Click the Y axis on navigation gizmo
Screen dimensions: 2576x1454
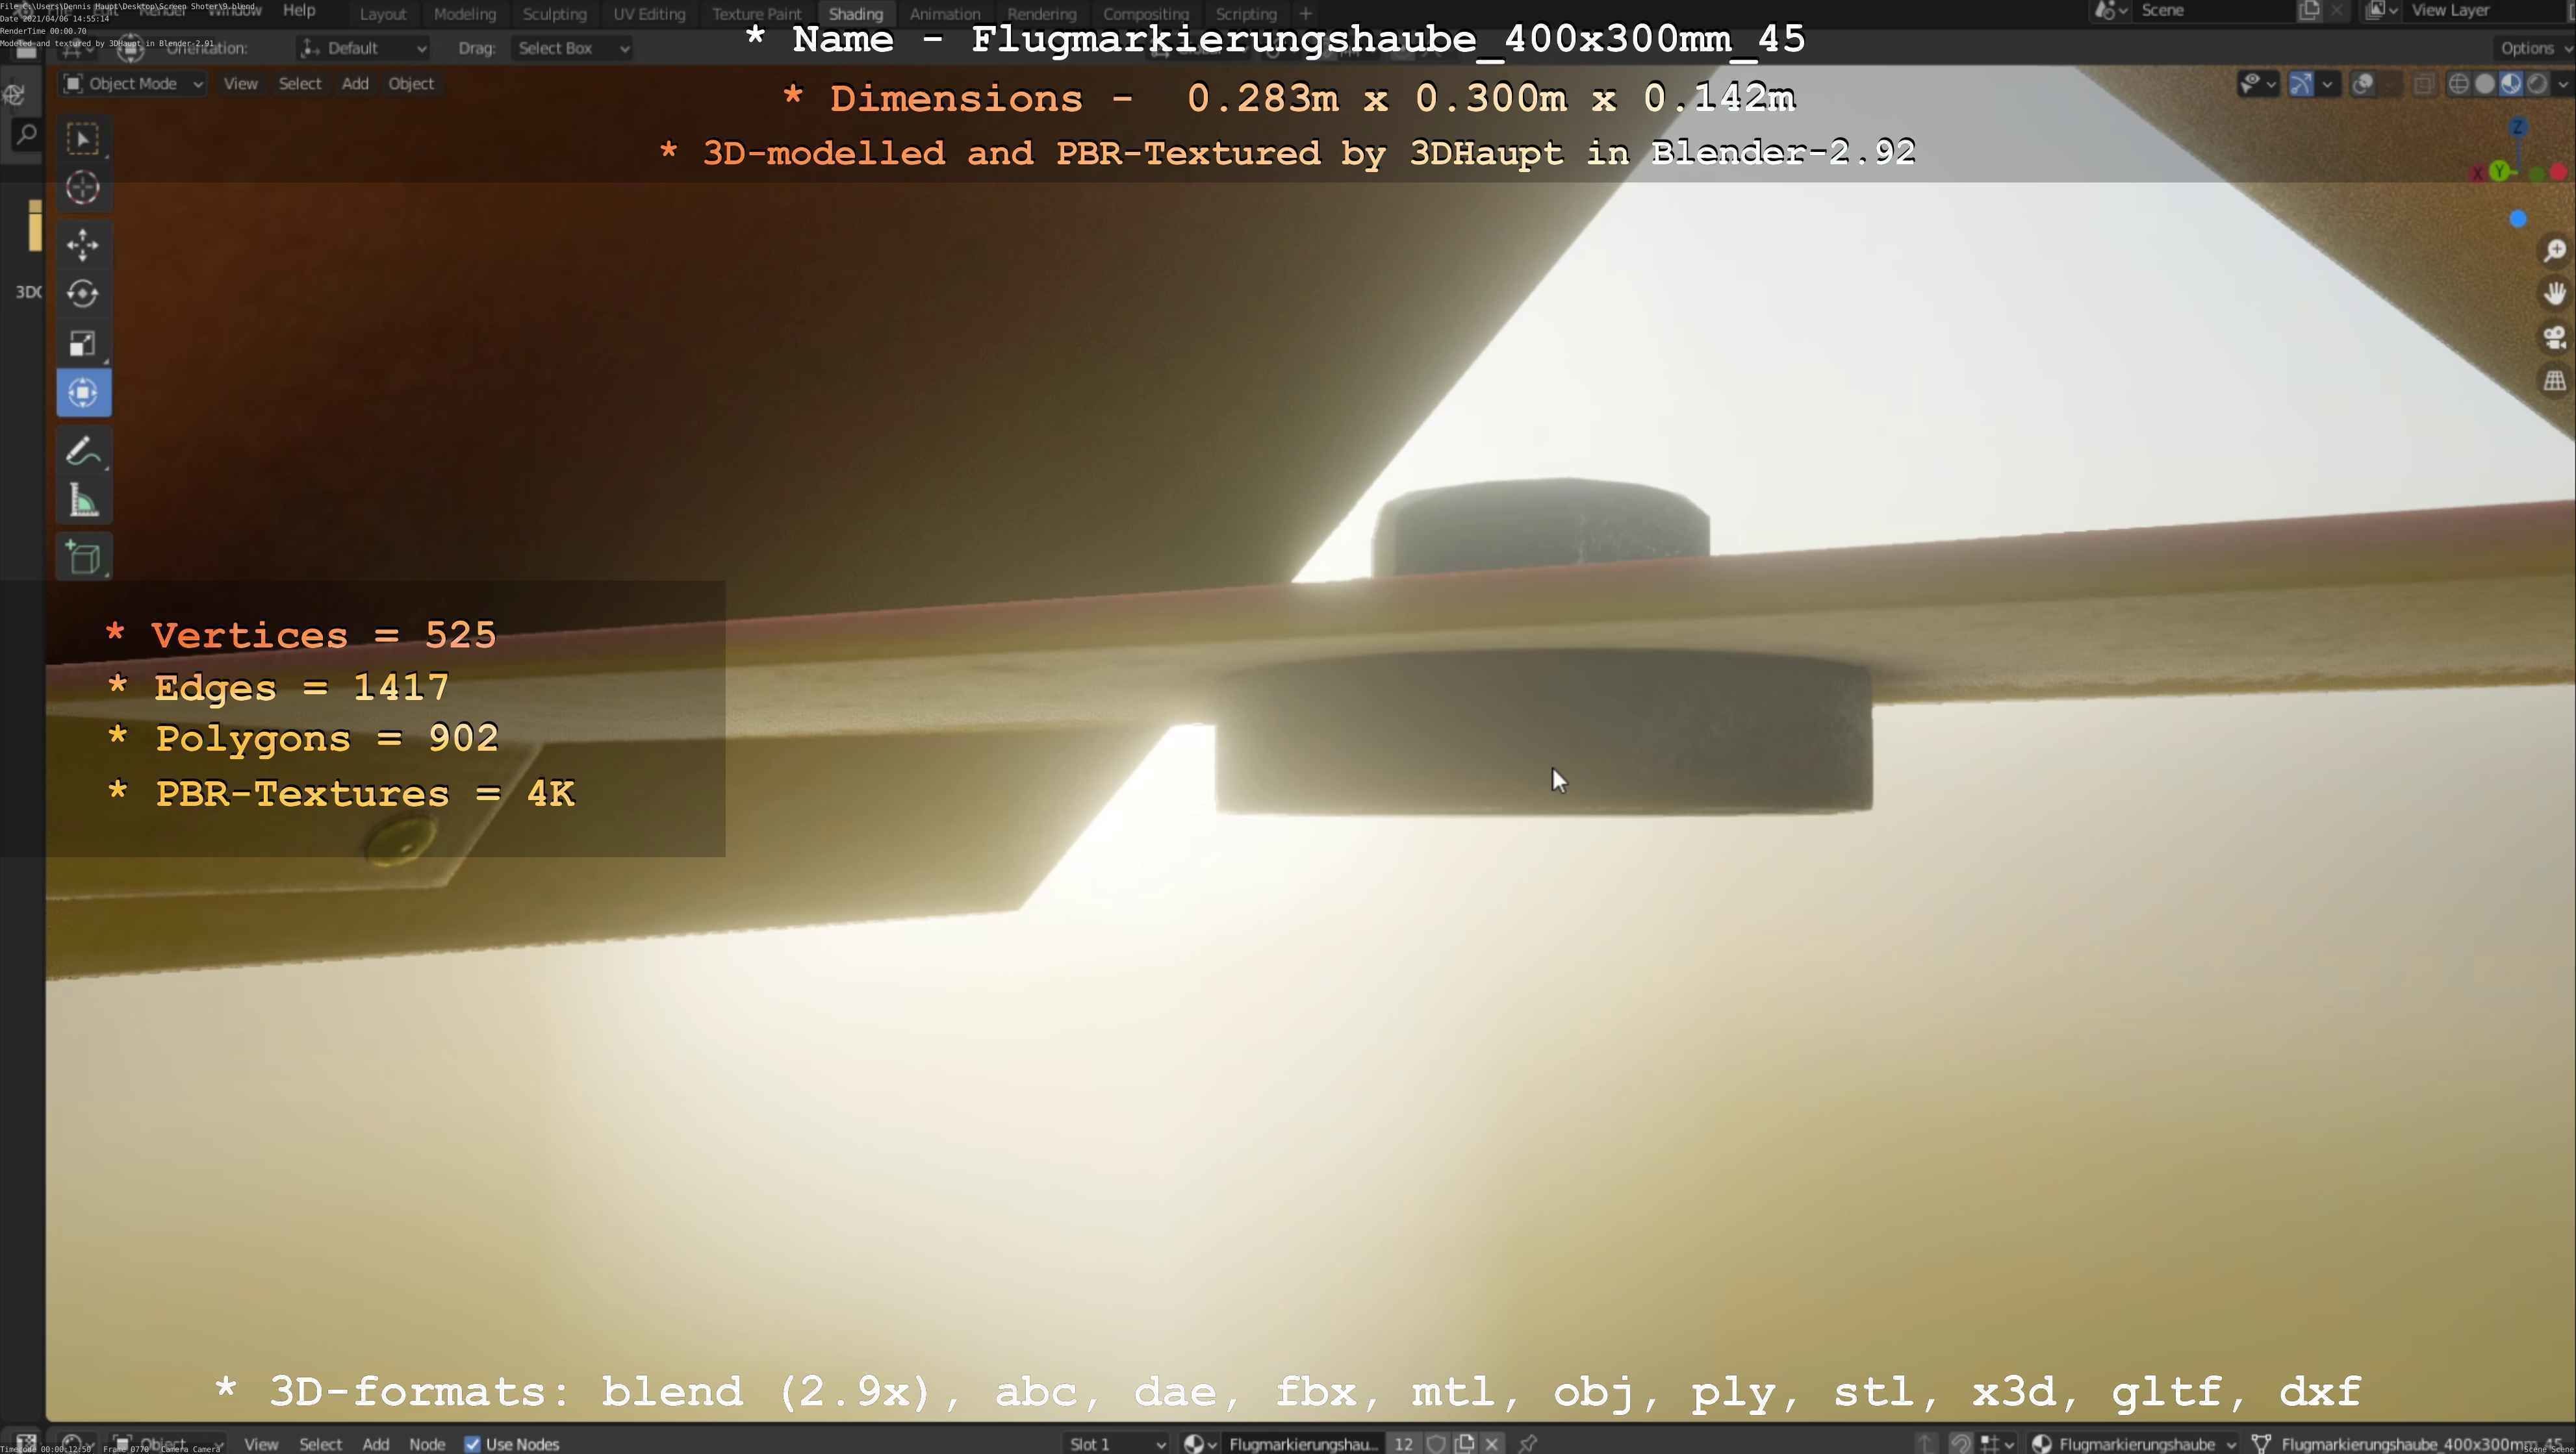point(2499,171)
